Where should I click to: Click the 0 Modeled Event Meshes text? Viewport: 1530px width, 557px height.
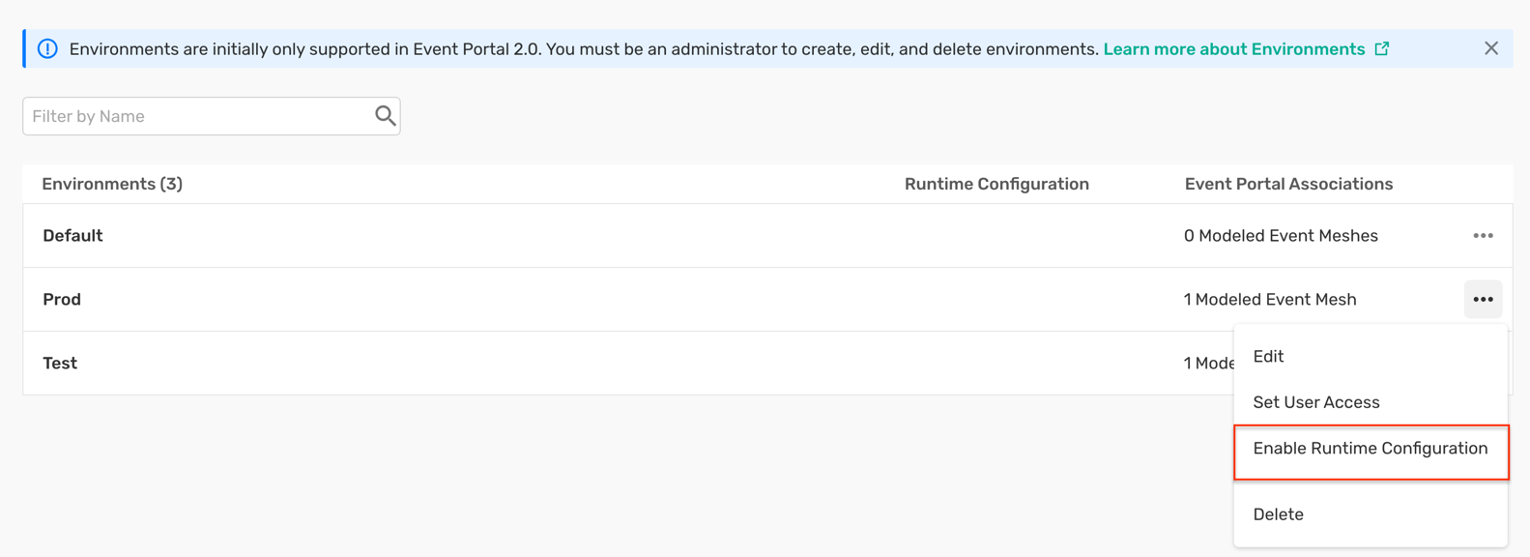point(1281,236)
